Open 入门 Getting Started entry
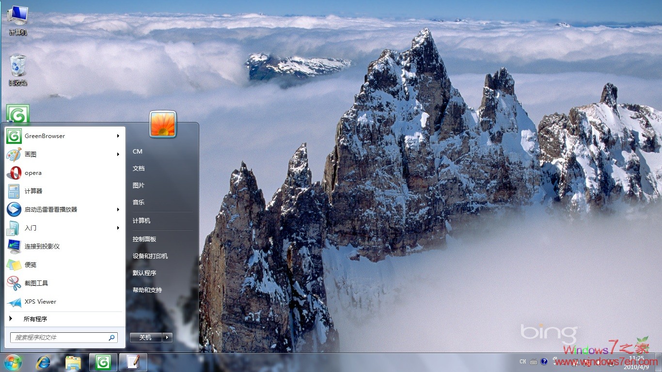 tap(64, 228)
